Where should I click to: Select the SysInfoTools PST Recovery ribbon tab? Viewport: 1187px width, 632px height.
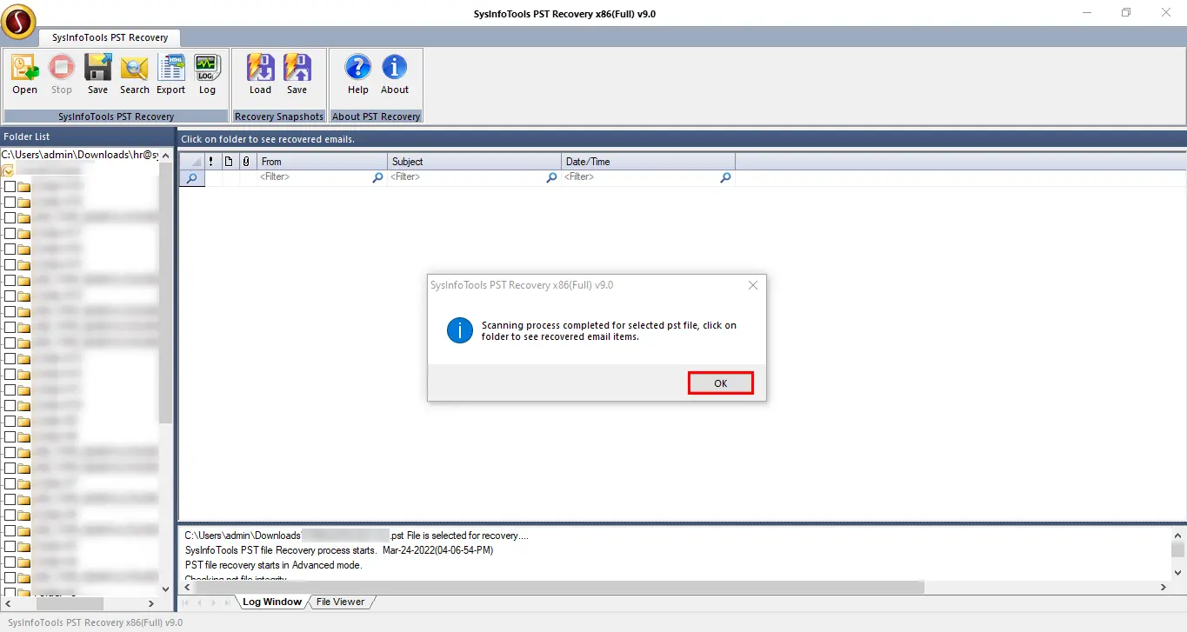point(110,37)
